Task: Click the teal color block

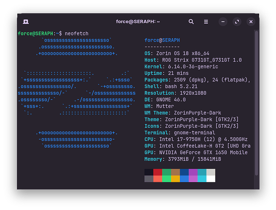Action: [x=202, y=172]
